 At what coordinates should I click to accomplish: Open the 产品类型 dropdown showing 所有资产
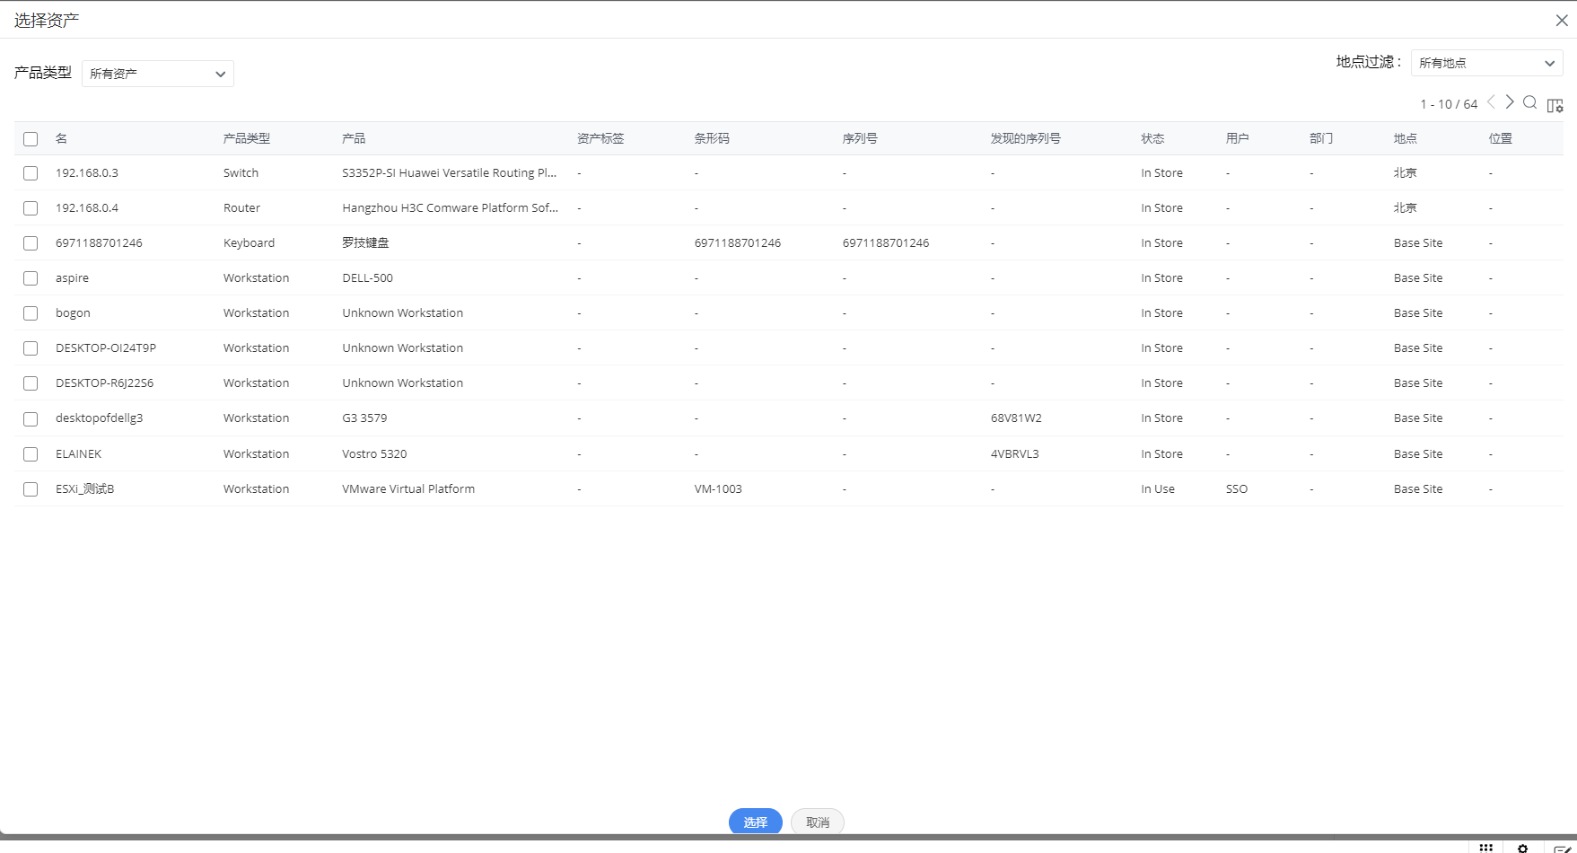pyautogui.click(x=158, y=74)
